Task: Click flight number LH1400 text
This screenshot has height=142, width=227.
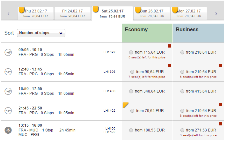Action: pyautogui.click(x=109, y=91)
